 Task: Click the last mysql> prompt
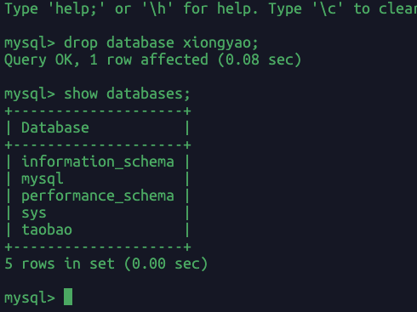tap(30, 298)
